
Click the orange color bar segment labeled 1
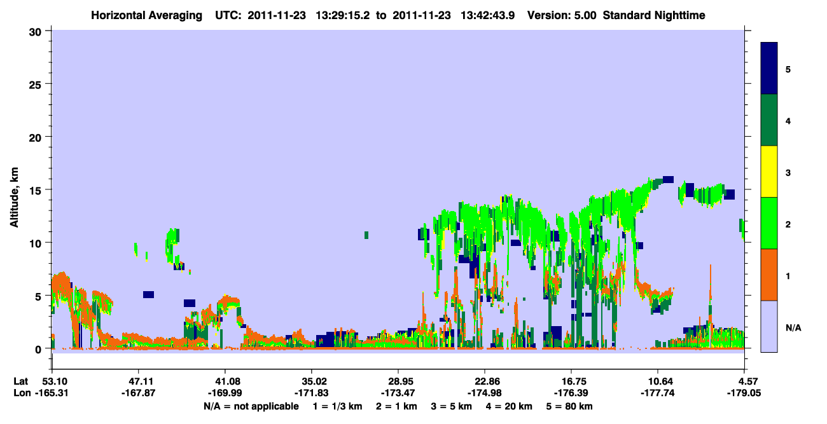[769, 275]
